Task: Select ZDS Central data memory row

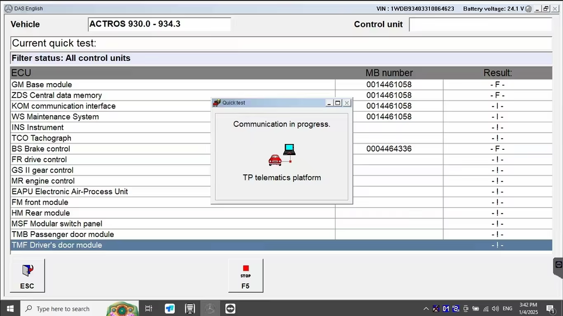Action: point(281,95)
